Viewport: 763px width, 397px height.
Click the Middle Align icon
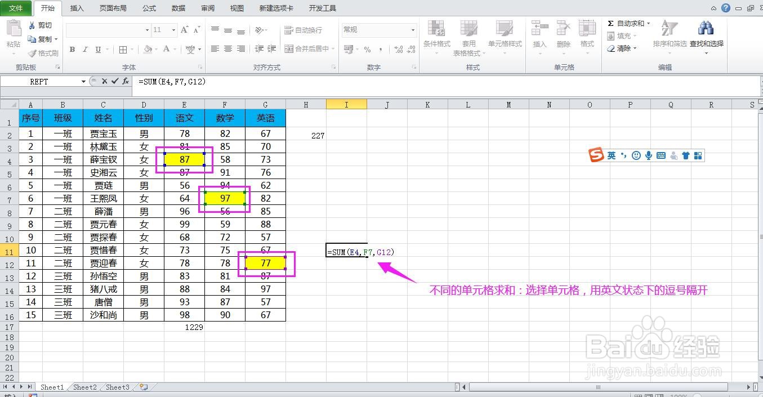tap(228, 30)
